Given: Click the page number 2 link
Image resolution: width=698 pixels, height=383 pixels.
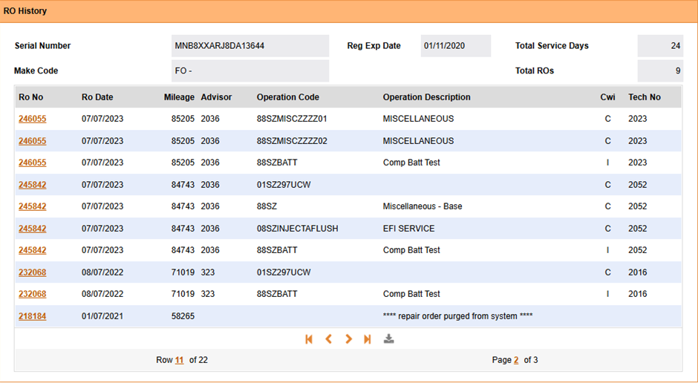Looking at the screenshot, I should coord(516,361).
